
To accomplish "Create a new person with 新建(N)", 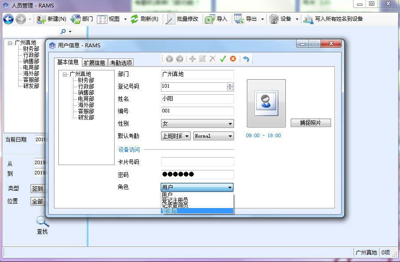I will click(51, 19).
